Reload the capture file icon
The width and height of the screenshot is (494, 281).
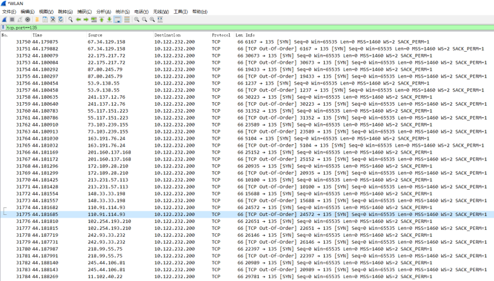61,20
